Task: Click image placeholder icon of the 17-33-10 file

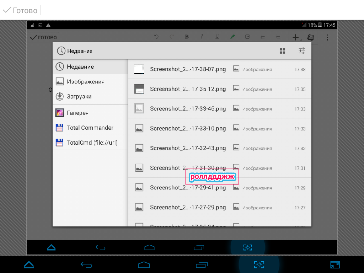Action: 139,128
